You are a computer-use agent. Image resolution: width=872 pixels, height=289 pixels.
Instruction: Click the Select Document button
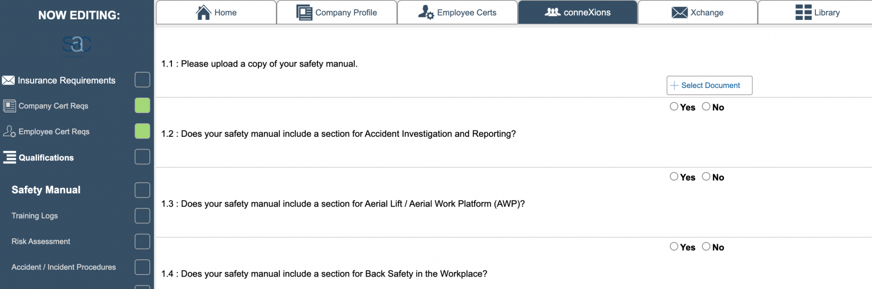(x=710, y=85)
